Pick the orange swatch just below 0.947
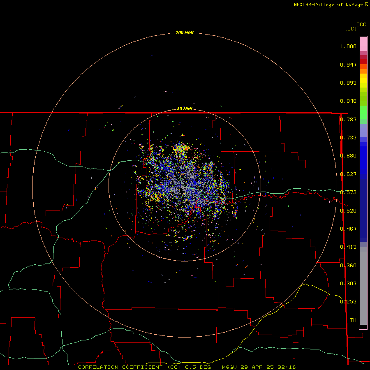The height and width of the screenshot is (370, 370). click(x=363, y=71)
